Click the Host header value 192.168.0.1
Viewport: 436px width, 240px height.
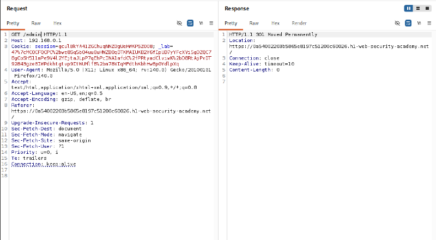(45, 40)
